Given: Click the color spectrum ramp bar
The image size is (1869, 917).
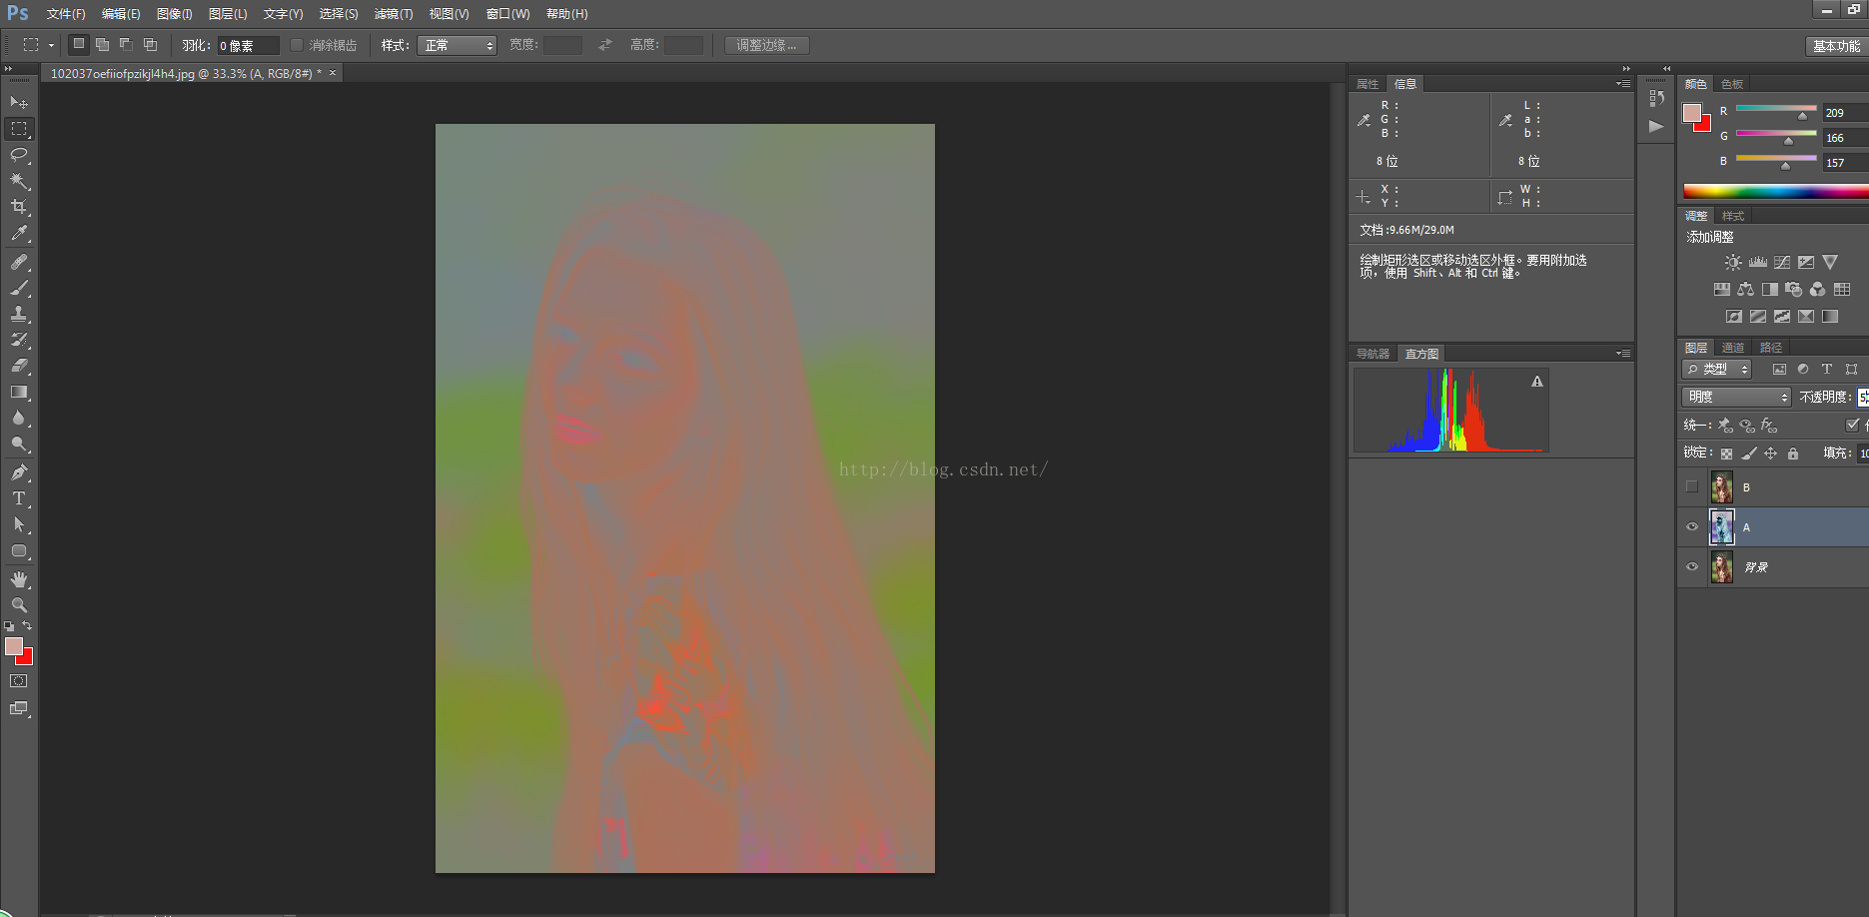Looking at the screenshot, I should [1775, 191].
